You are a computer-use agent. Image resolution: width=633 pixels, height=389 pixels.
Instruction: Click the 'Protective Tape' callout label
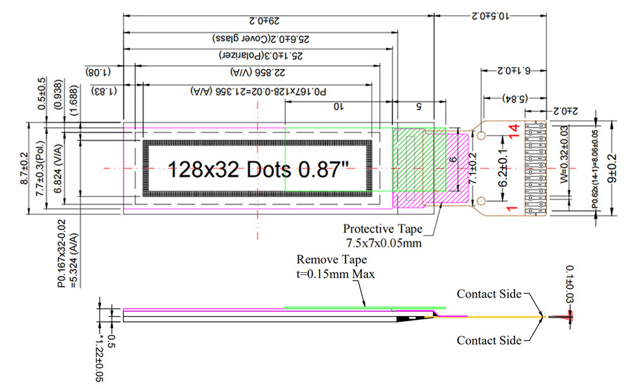[x=382, y=229]
